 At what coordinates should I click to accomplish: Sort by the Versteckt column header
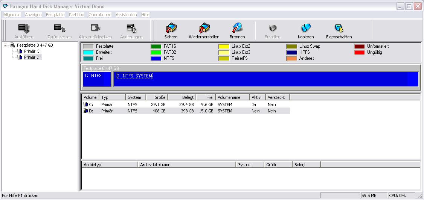(x=278, y=97)
